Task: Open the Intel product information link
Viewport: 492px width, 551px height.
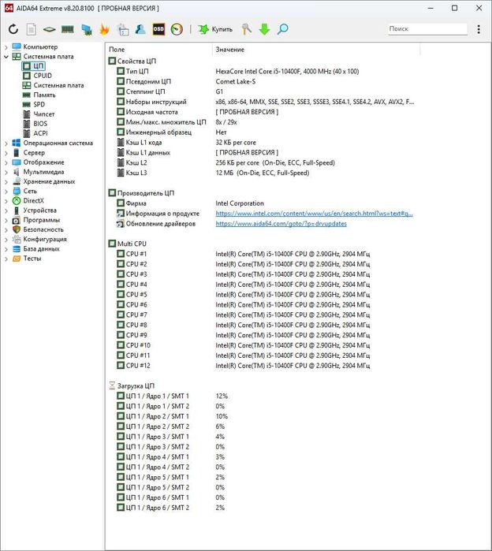Action: coord(314,214)
